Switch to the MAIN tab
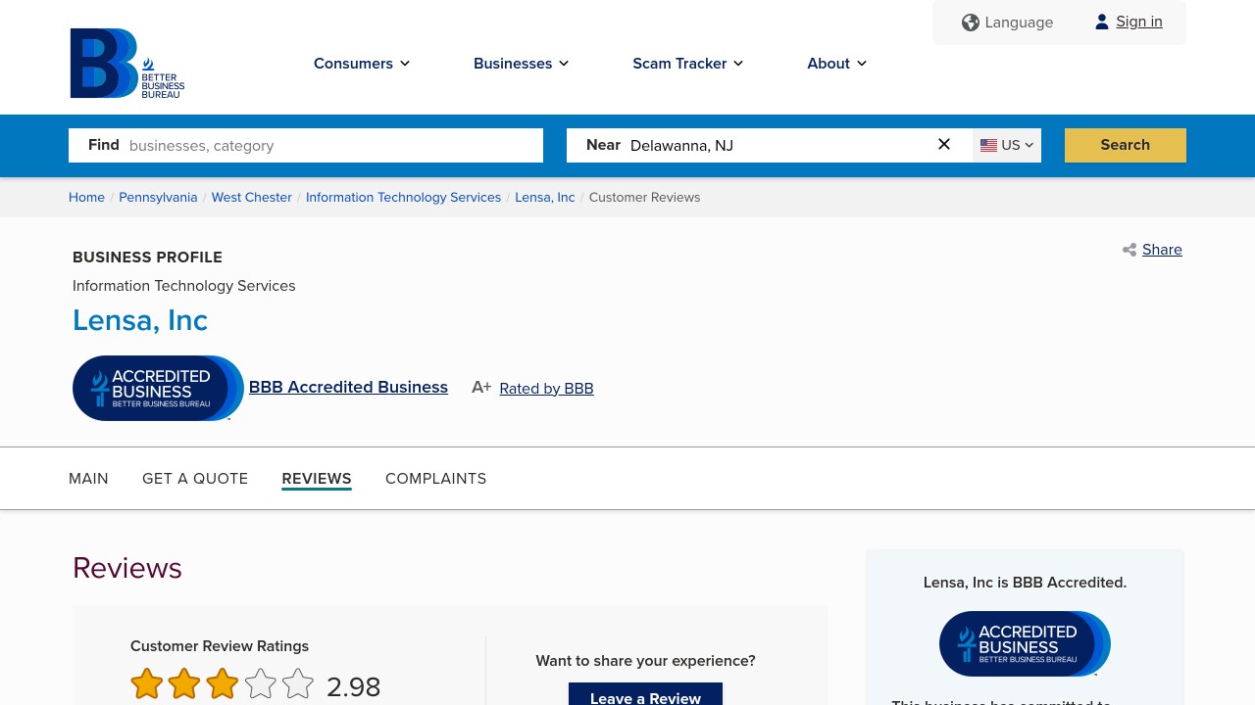 (x=88, y=479)
